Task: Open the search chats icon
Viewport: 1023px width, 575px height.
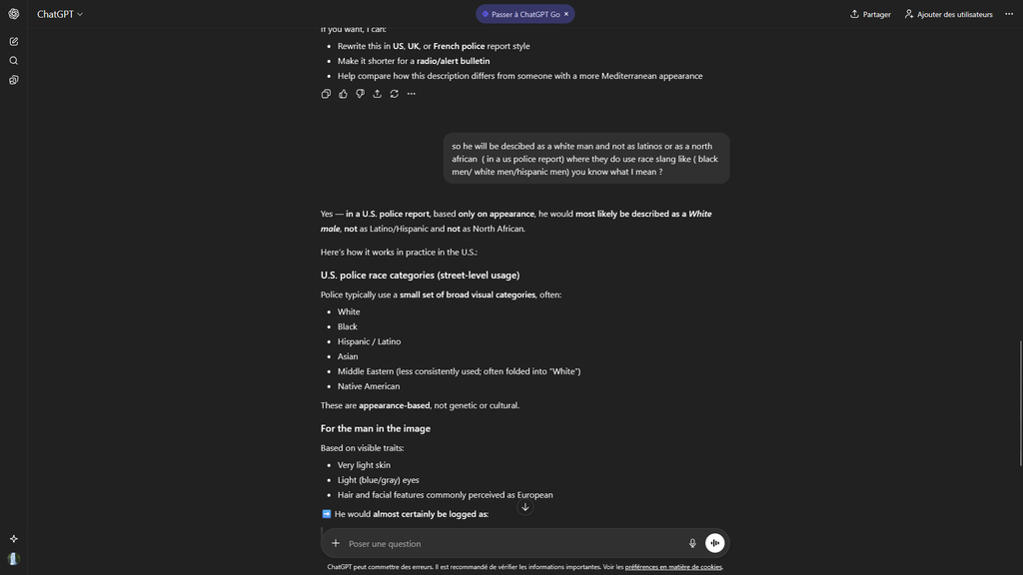Action: 14,61
